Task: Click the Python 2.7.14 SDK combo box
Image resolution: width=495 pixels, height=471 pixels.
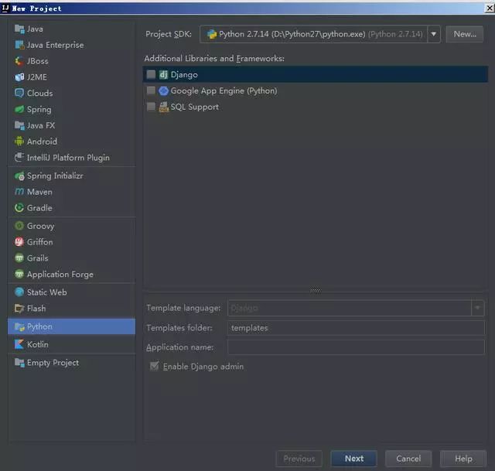Action: 320,34
